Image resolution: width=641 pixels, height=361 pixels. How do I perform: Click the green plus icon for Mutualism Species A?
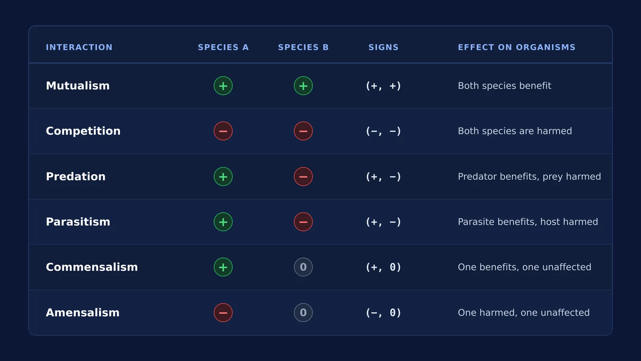click(223, 86)
